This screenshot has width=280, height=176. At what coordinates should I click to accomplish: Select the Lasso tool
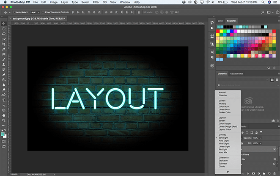click(3, 34)
